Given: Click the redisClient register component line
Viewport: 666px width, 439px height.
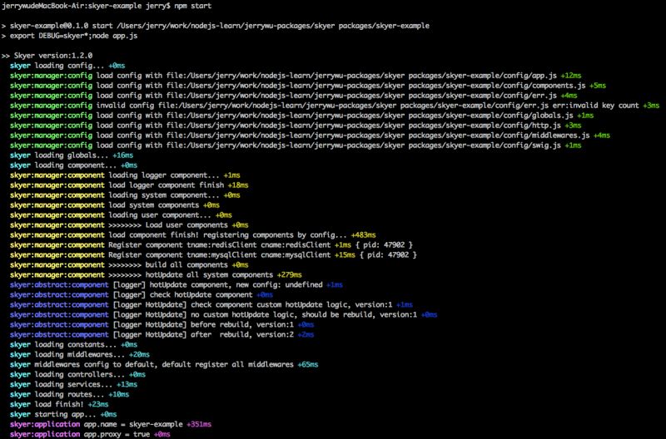Looking at the screenshot, I should pos(211,245).
